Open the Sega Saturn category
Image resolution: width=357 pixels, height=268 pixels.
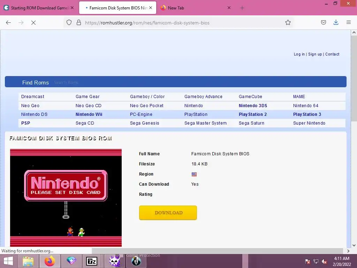coord(251,123)
